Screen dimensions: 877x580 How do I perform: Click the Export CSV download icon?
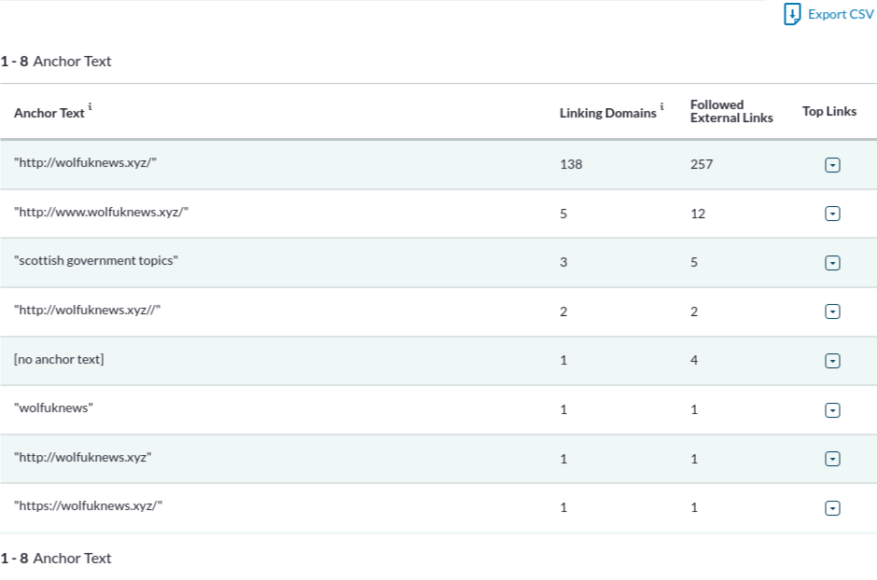pyautogui.click(x=792, y=14)
